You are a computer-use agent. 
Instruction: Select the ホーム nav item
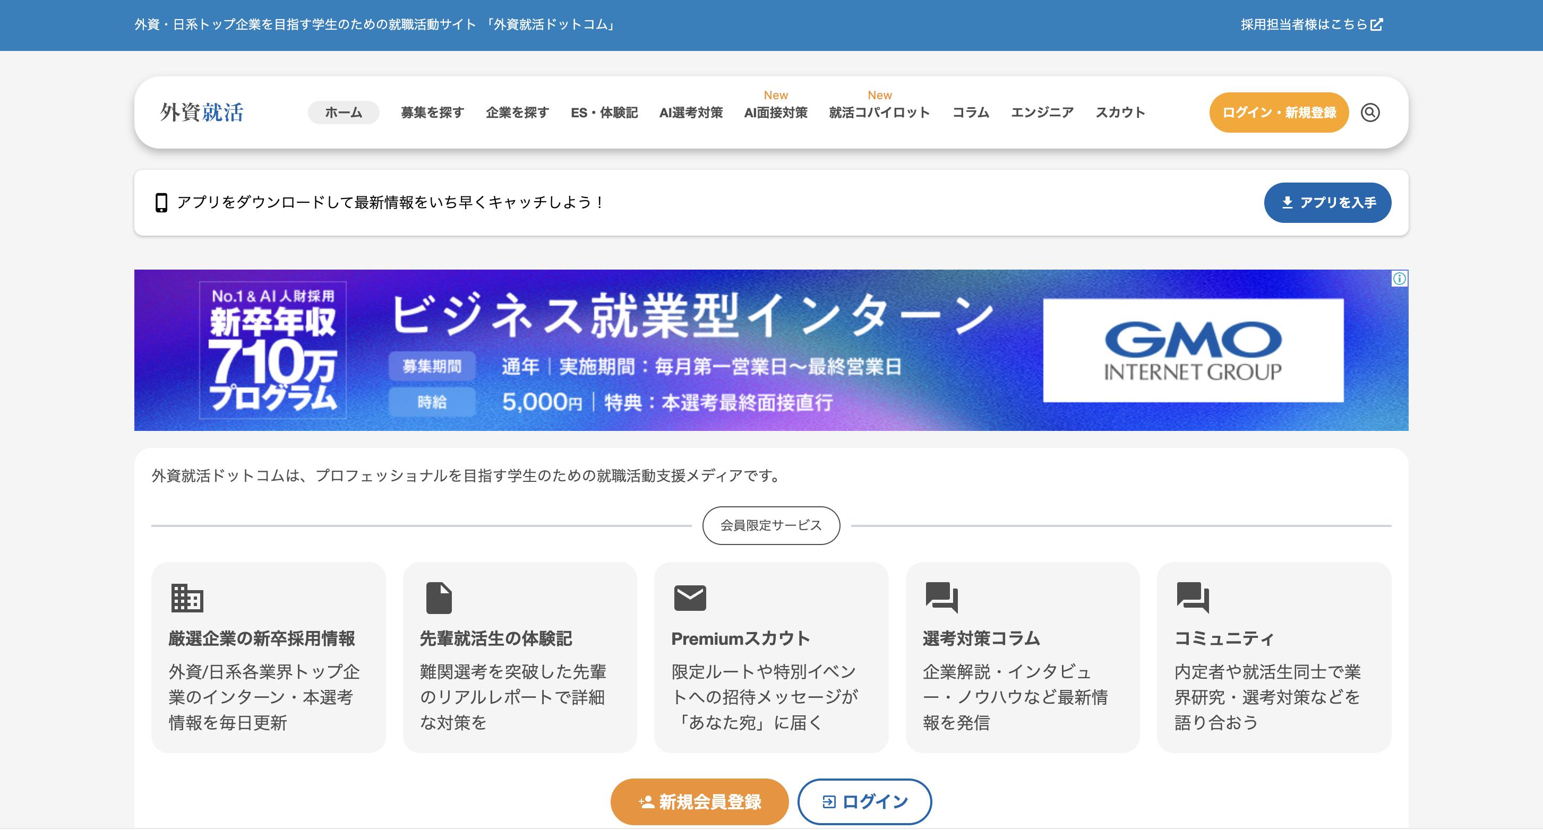(x=343, y=113)
